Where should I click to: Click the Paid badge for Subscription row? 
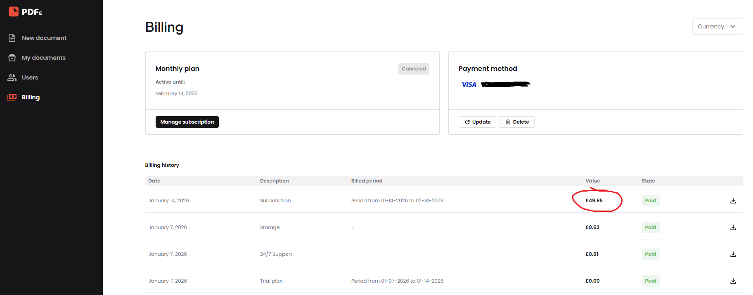[651, 201]
